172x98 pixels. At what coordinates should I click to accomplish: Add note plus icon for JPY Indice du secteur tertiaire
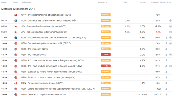(x=170, y=32)
